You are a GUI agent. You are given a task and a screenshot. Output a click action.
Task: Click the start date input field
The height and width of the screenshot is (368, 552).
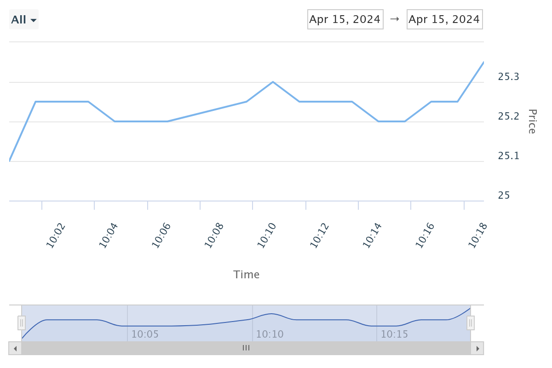(x=345, y=19)
